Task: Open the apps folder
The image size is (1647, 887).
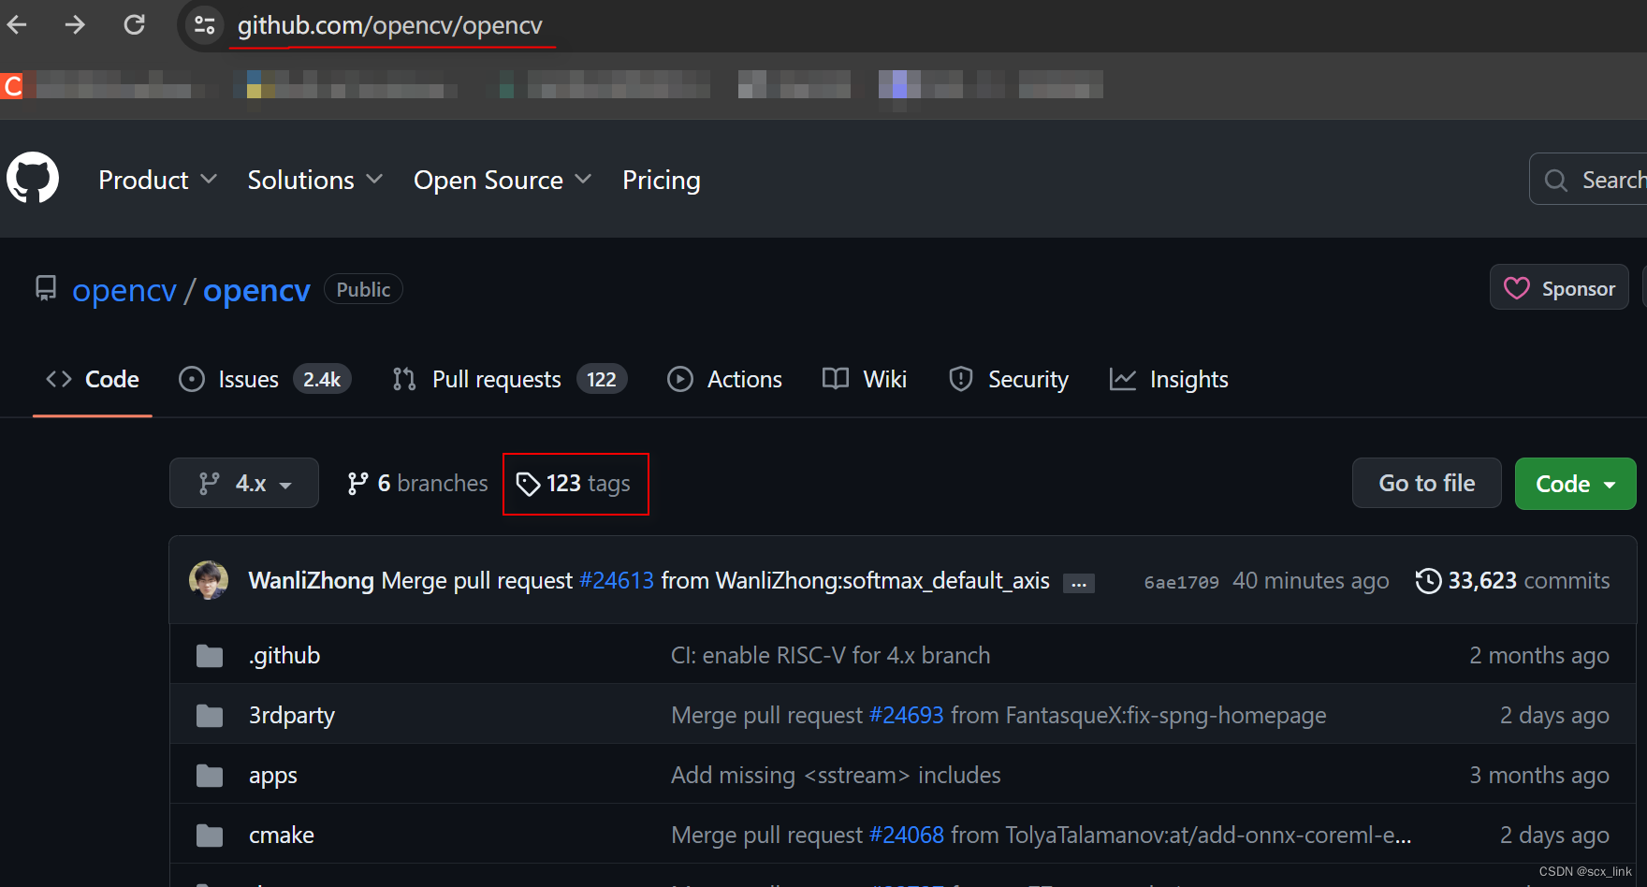Action: pos(273,776)
